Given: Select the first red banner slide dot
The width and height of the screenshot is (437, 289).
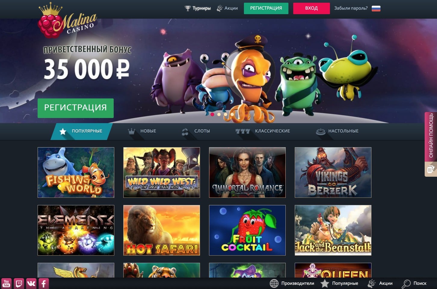Looking at the screenshot, I should pos(212,114).
